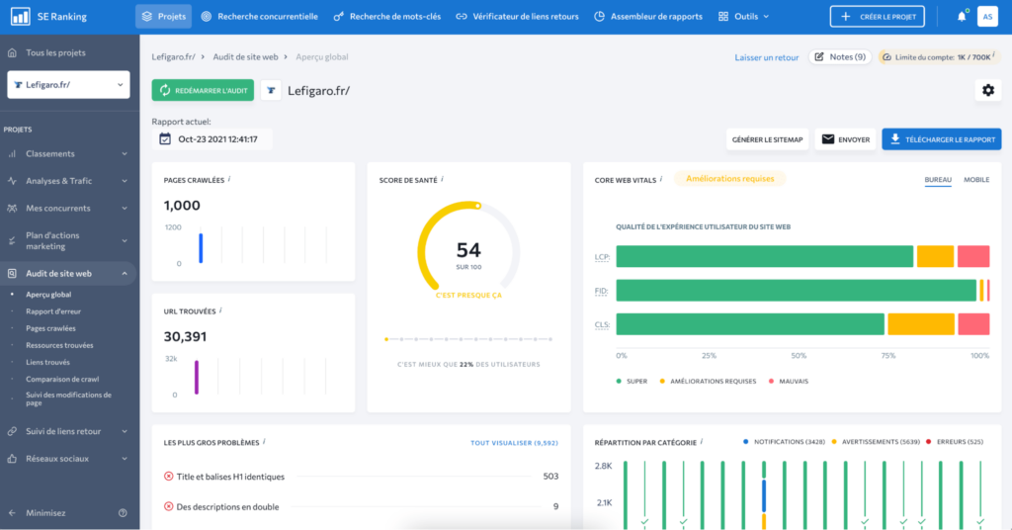Click Créer le projet button
Image resolution: width=1012 pixels, height=530 pixels.
pyautogui.click(x=878, y=16)
